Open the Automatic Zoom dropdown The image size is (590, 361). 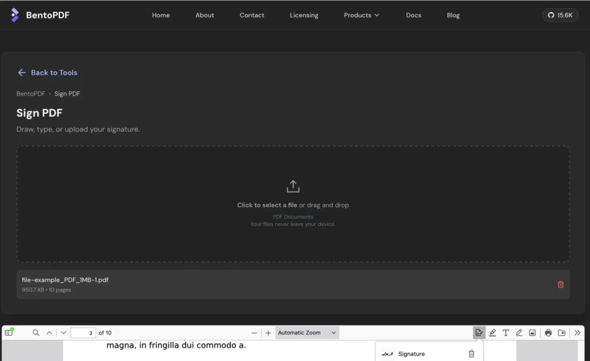pyautogui.click(x=307, y=332)
